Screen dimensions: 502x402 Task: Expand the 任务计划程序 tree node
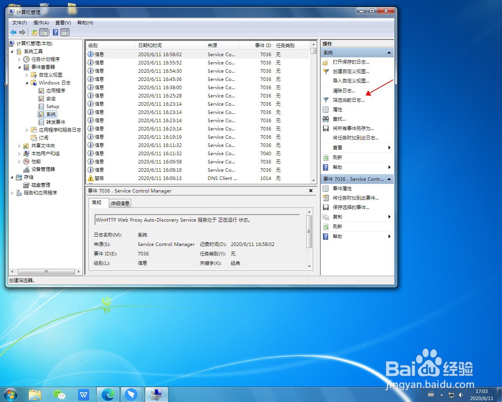coord(19,59)
